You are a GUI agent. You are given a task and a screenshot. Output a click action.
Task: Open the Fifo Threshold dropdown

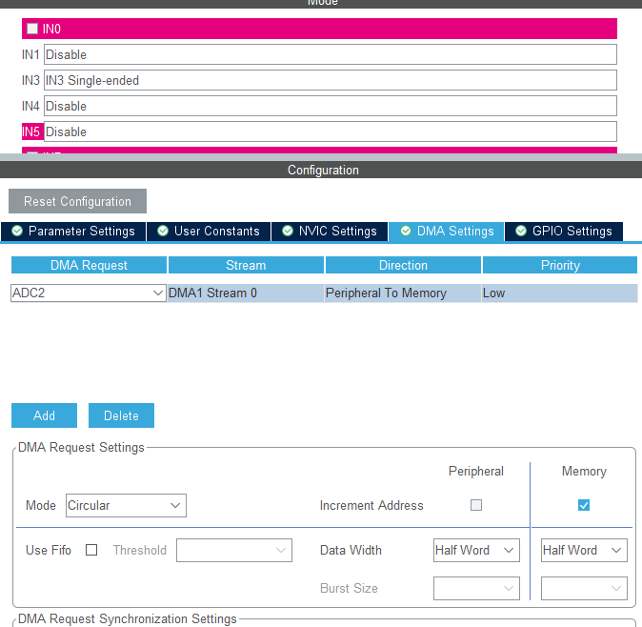(x=234, y=550)
